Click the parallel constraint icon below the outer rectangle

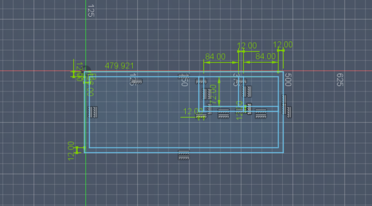(x=184, y=155)
